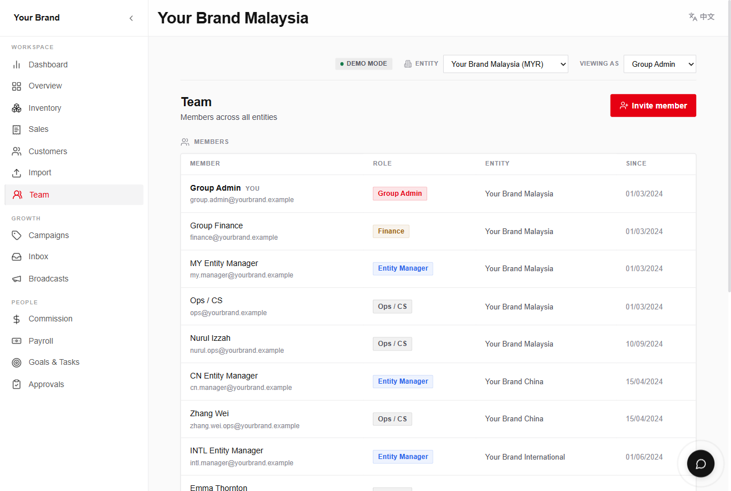Image resolution: width=731 pixels, height=491 pixels.
Task: Click the Overview grid icon
Action: coord(17,86)
